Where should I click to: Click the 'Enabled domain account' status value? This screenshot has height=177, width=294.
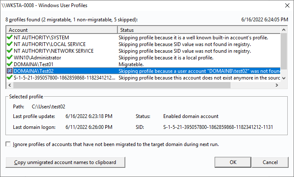(x=191, y=116)
